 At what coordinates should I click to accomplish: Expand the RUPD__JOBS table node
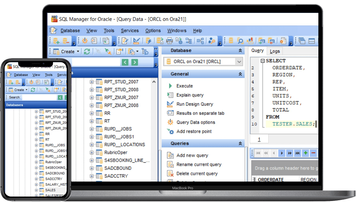tap(92, 129)
